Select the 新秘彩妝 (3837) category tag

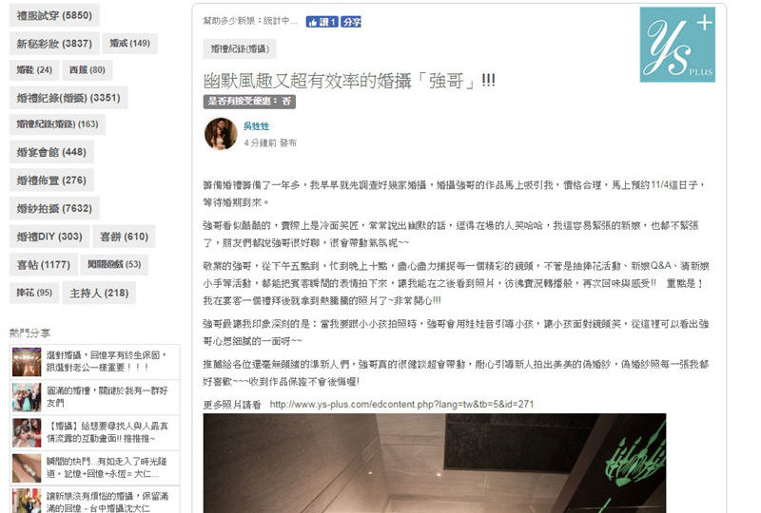(54, 44)
